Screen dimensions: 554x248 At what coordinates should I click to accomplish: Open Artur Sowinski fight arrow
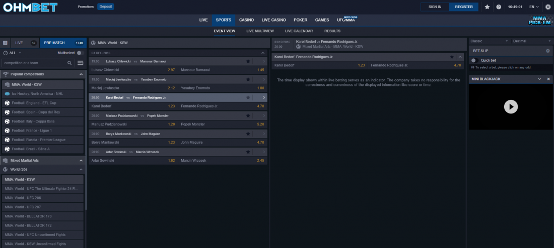pyautogui.click(x=263, y=152)
